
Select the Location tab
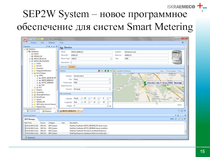(72, 67)
